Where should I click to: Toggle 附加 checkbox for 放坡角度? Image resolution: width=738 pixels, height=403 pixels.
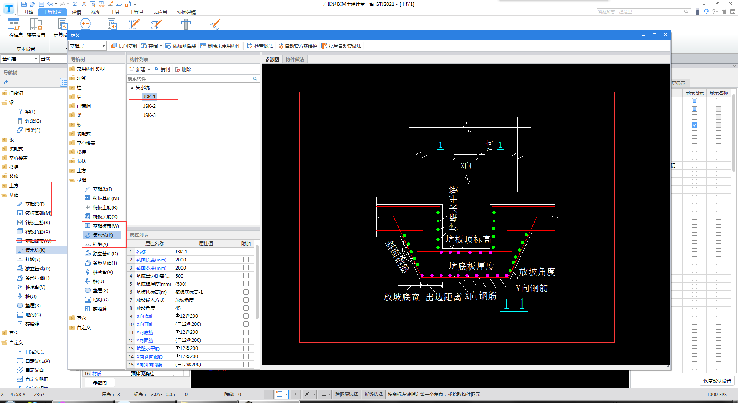point(246,308)
